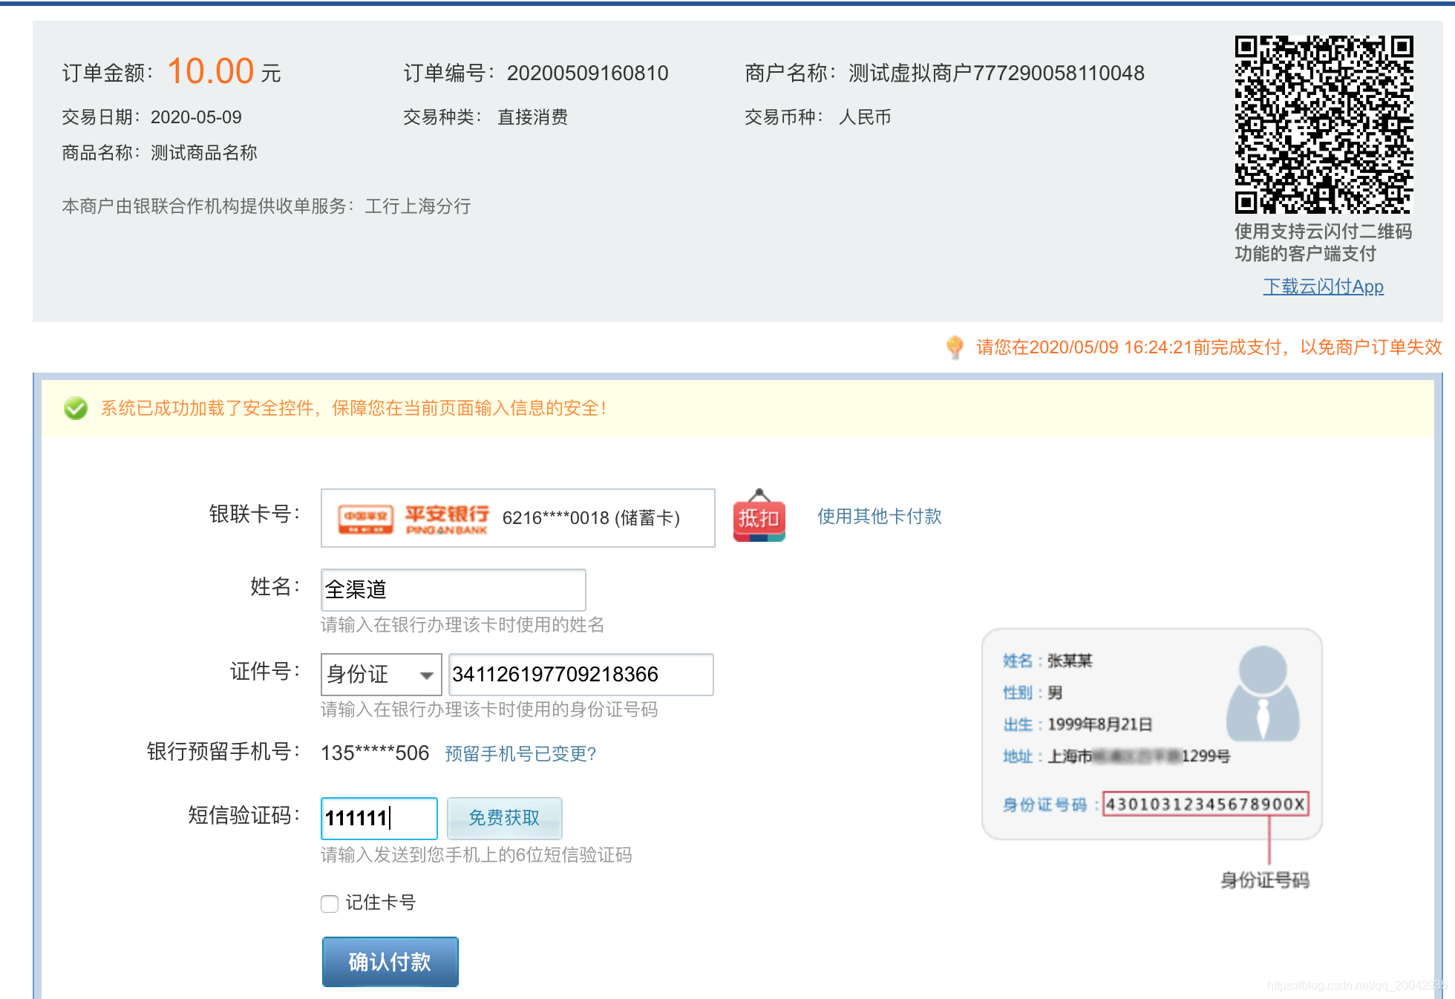Click the 预留手机号已变更? link

(520, 754)
